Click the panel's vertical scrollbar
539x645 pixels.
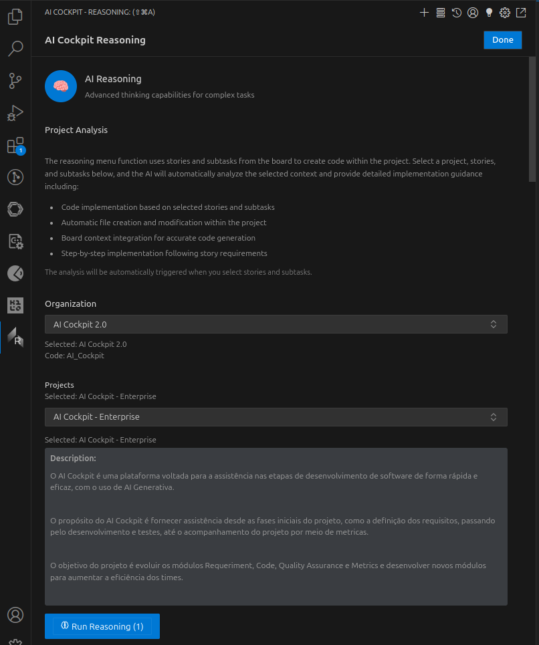click(x=532, y=120)
